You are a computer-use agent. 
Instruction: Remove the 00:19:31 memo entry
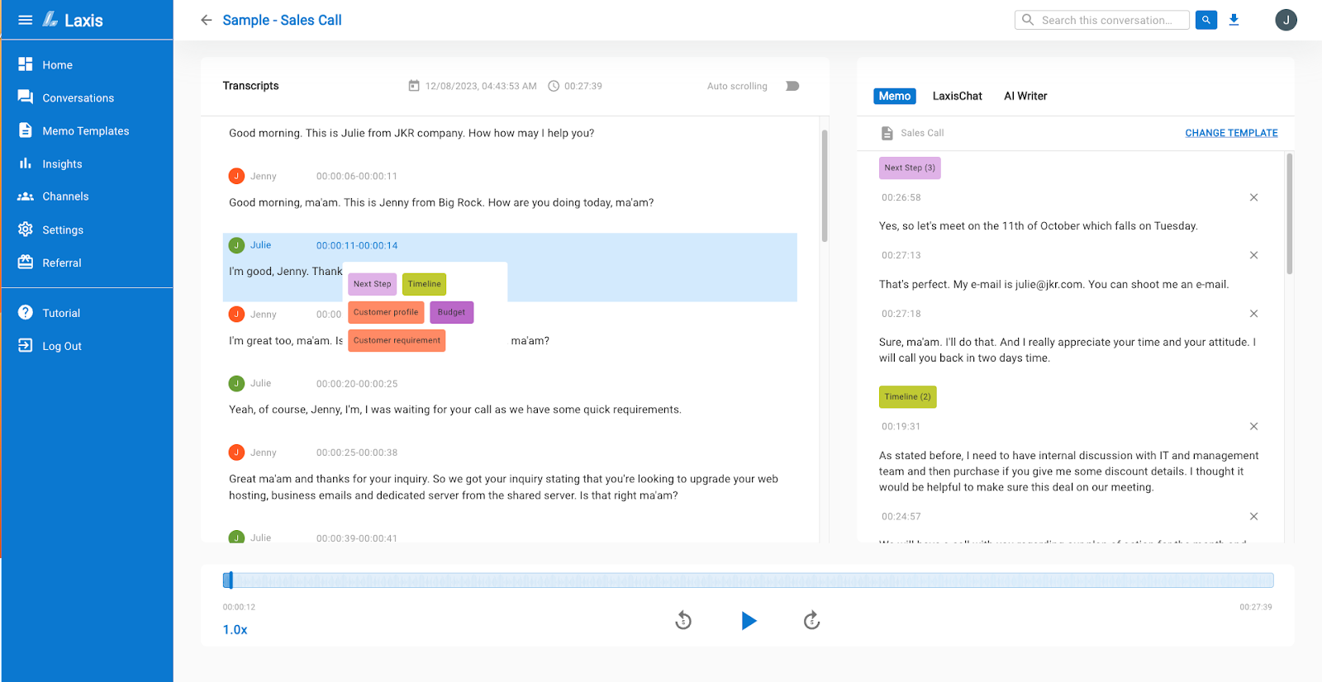(x=1253, y=427)
